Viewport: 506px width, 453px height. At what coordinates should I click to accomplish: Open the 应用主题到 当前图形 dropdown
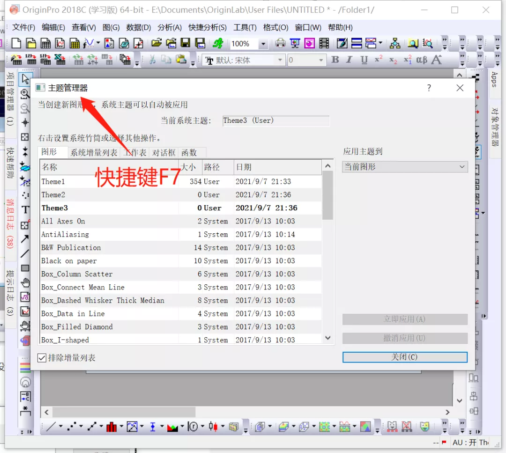(405, 167)
